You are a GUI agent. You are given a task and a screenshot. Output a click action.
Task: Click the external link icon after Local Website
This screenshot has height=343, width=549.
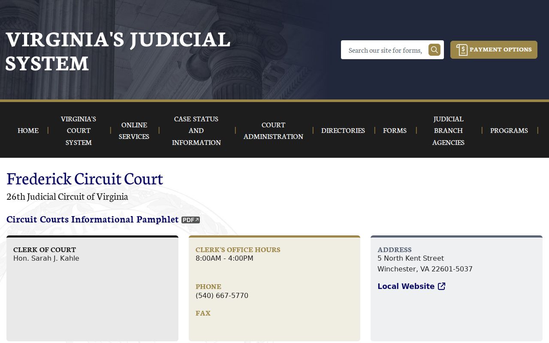click(x=442, y=286)
